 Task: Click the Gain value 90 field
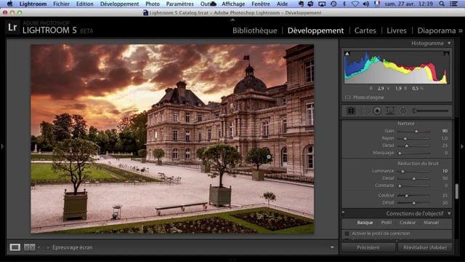[x=445, y=131]
